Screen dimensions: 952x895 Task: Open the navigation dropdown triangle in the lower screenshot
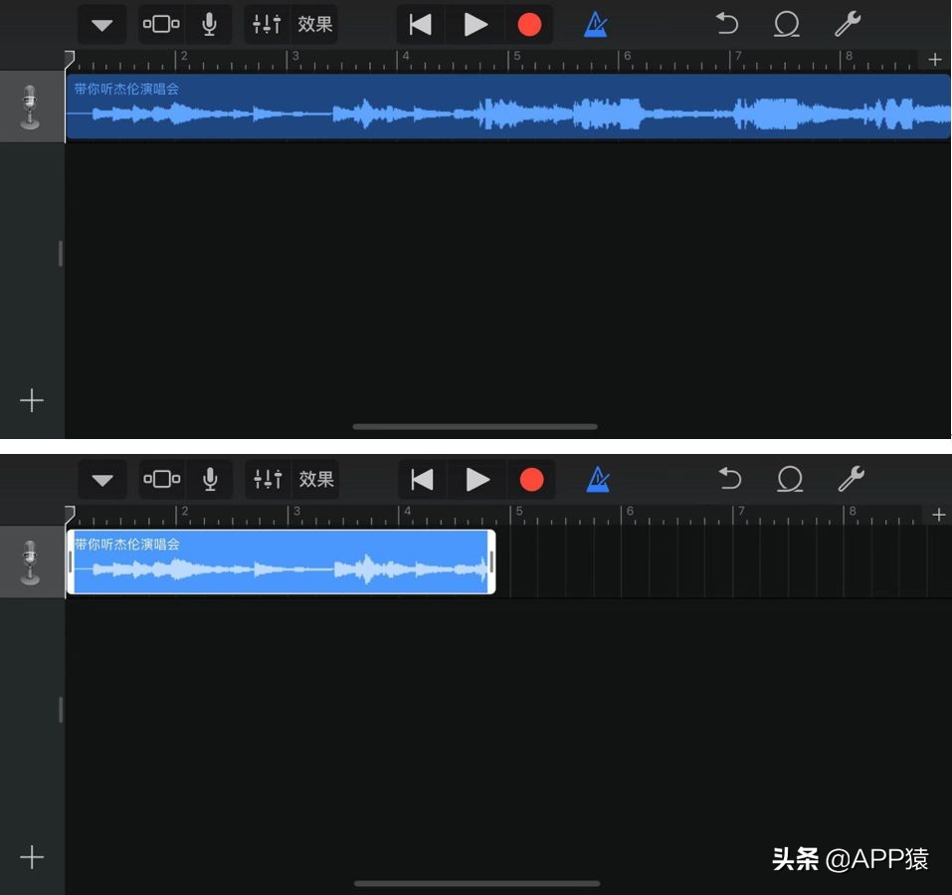coord(102,480)
